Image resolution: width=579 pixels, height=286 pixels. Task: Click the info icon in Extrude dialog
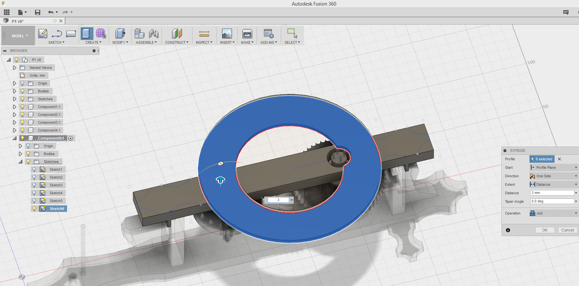pyautogui.click(x=508, y=230)
